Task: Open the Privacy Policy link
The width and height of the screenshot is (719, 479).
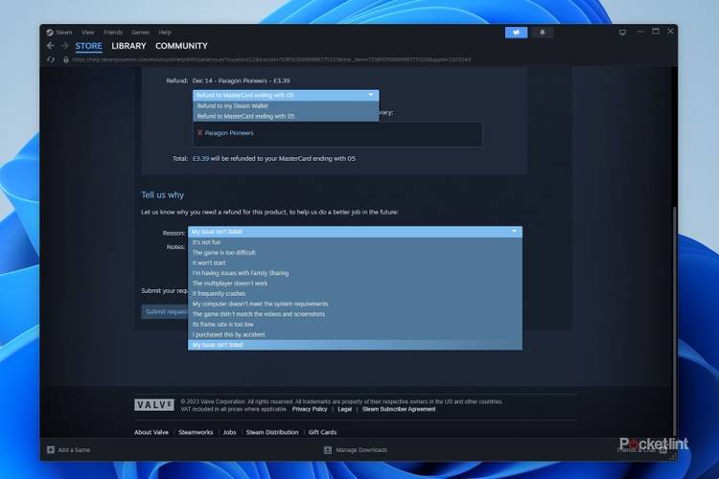Action: (x=310, y=409)
